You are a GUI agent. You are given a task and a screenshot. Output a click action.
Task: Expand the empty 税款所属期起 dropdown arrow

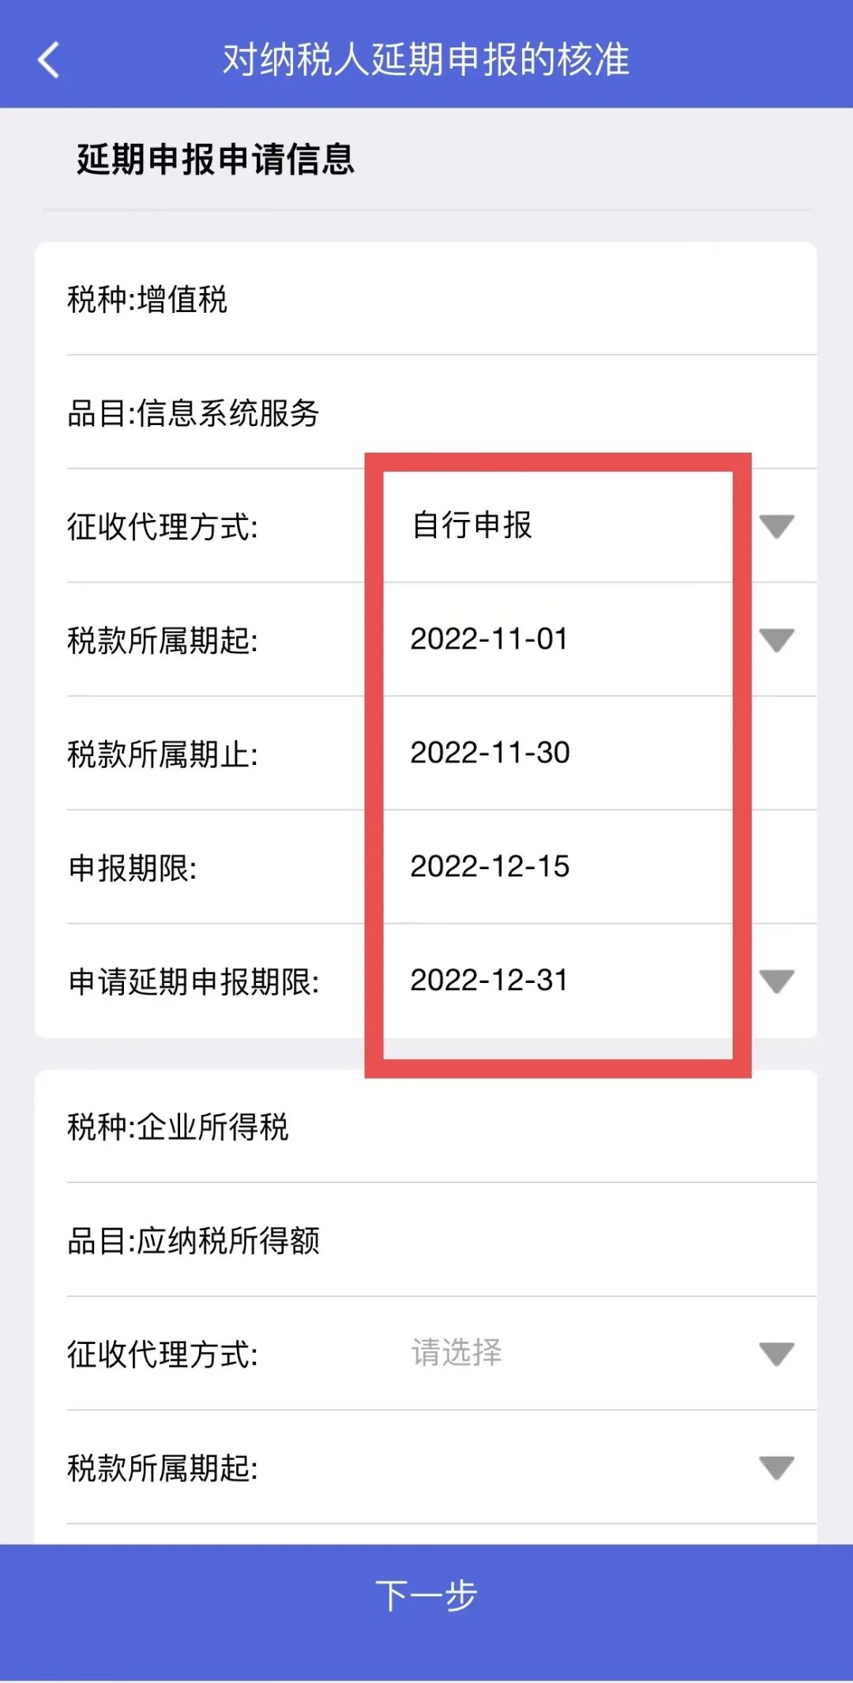pyautogui.click(x=776, y=1468)
